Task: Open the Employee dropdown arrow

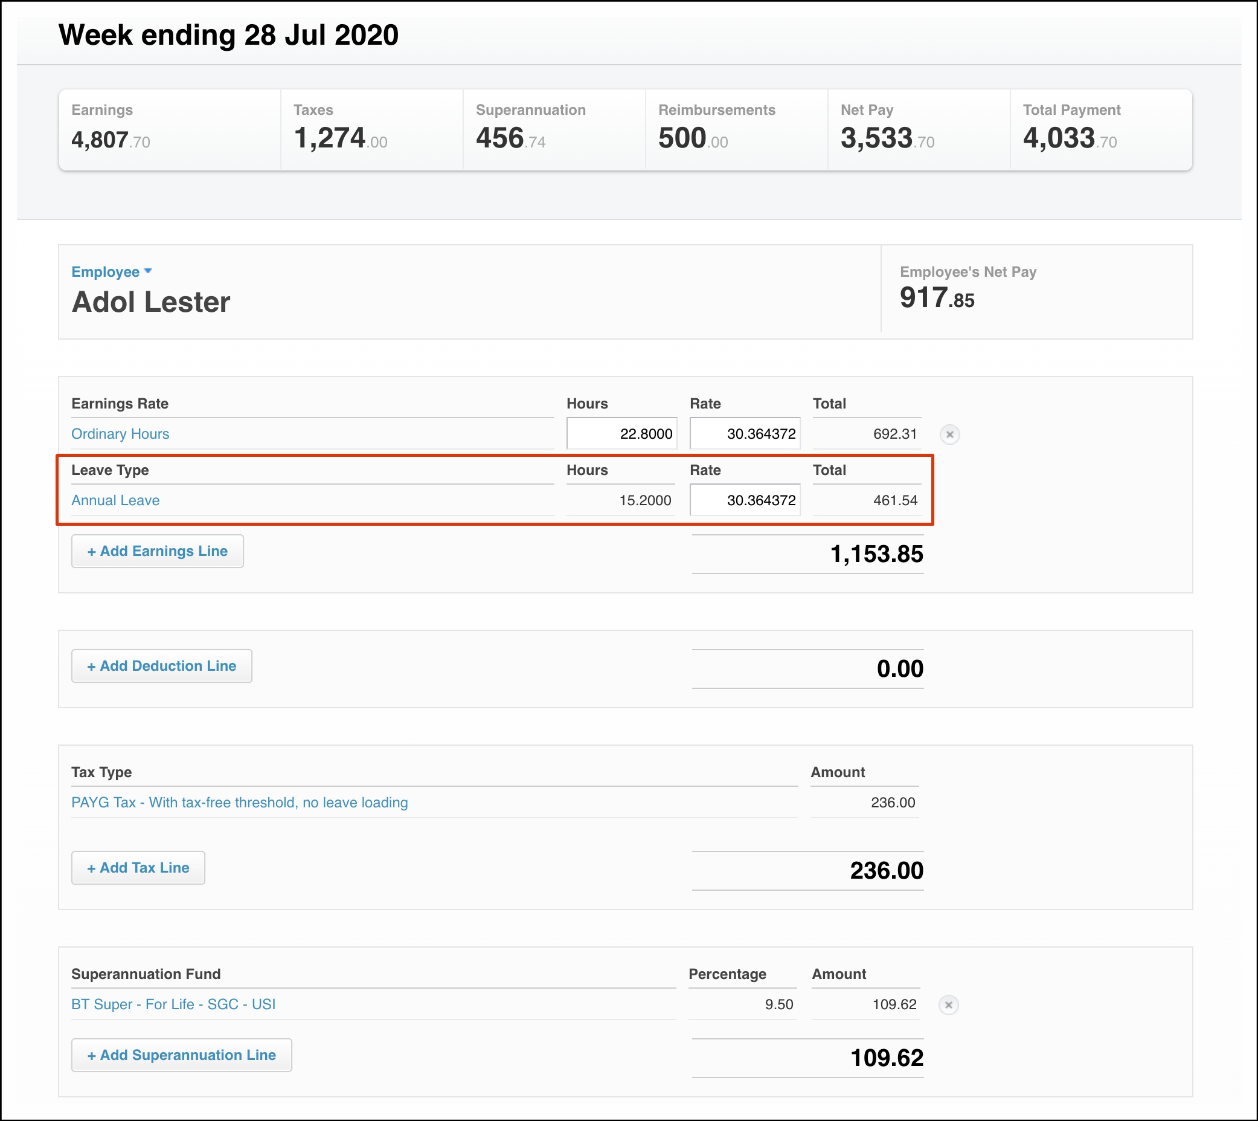Action: point(148,271)
